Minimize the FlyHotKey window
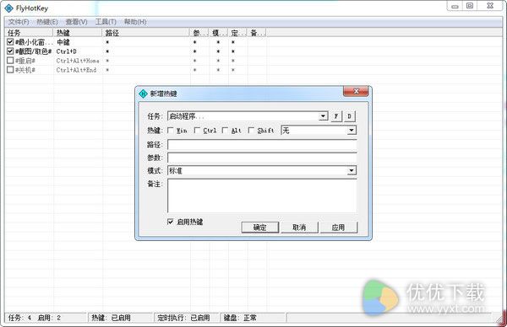The width and height of the screenshot is (507, 327). click(455, 6)
